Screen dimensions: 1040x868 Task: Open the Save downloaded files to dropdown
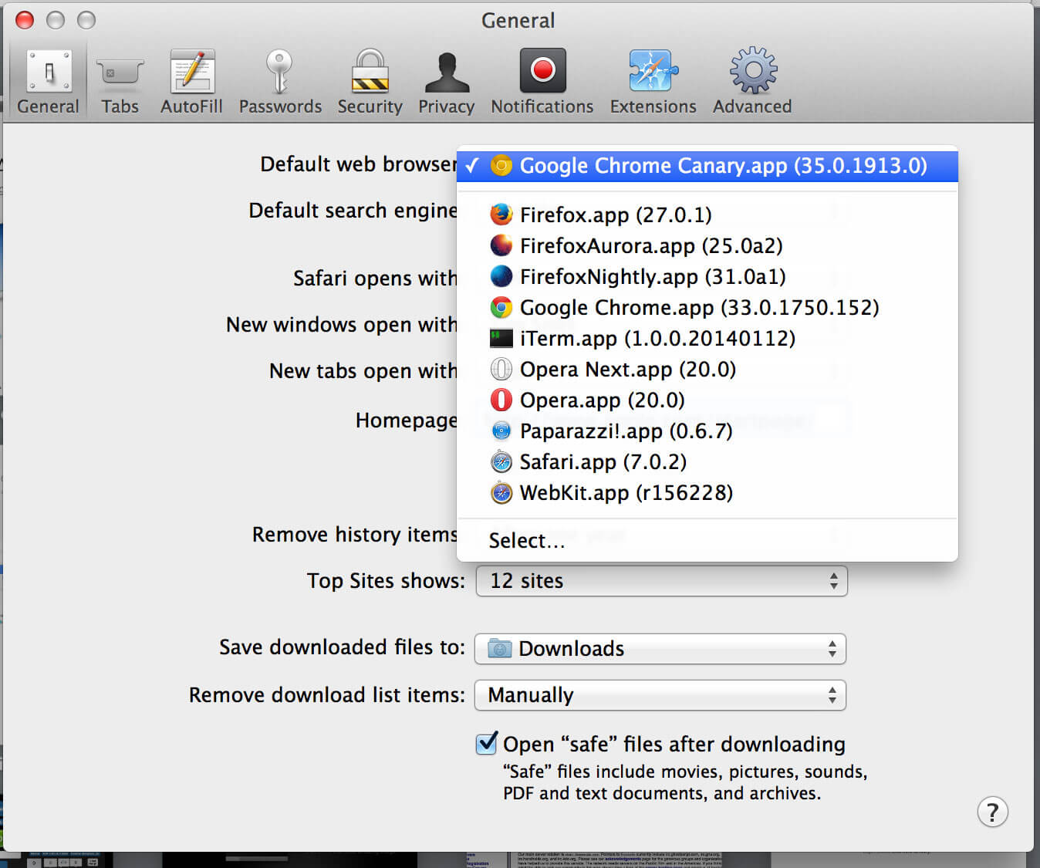click(660, 649)
